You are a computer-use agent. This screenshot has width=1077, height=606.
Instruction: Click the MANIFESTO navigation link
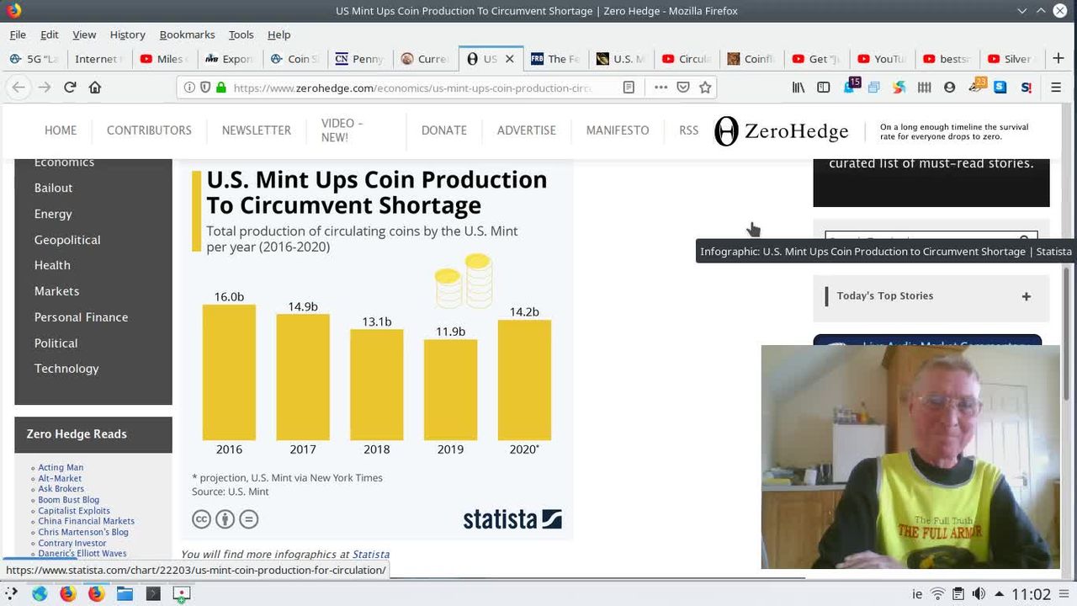pyautogui.click(x=617, y=130)
